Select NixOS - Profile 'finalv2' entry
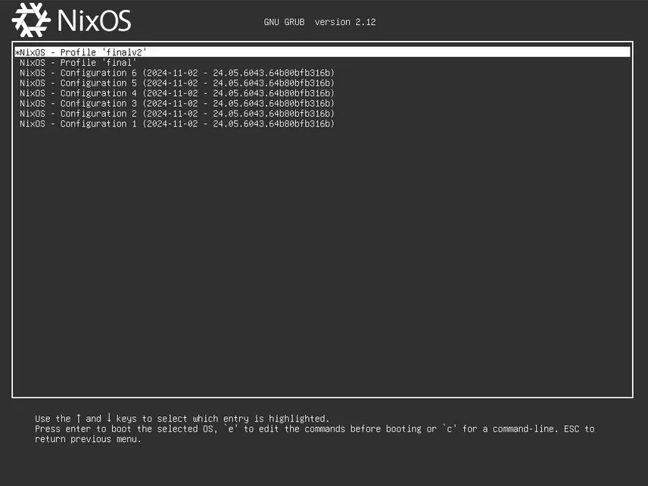 pyautogui.click(x=83, y=51)
